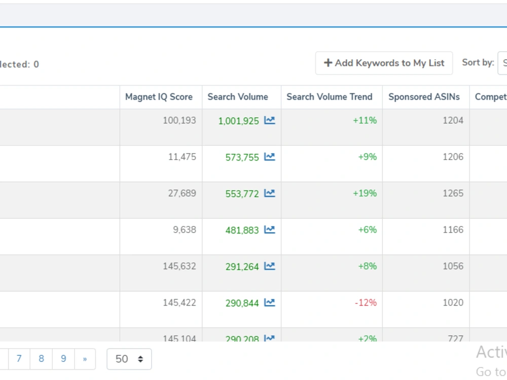Click Sponsored ASINs value 1166
Viewport: 507px width, 380px height.
pyautogui.click(x=453, y=230)
